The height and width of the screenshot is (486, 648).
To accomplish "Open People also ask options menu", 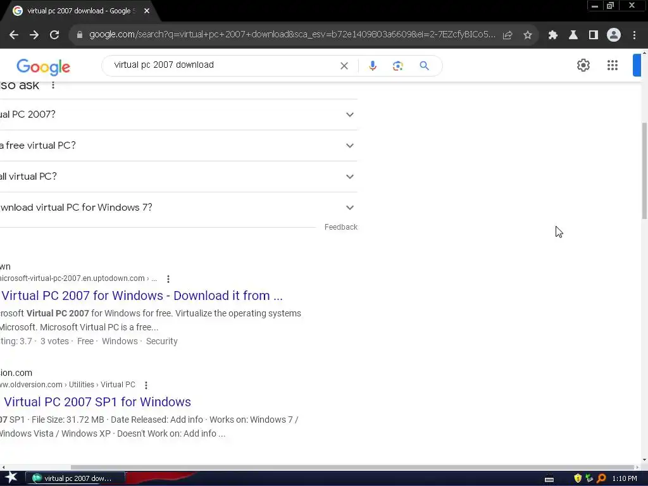I will click(53, 85).
